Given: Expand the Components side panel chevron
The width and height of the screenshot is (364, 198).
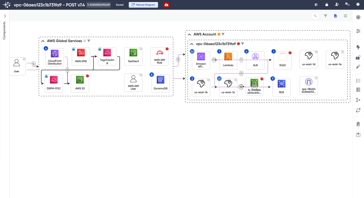Looking at the screenshot, I should 5,16.
